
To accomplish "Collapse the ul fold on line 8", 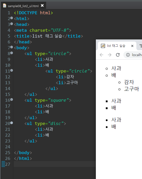I will (12, 53).
